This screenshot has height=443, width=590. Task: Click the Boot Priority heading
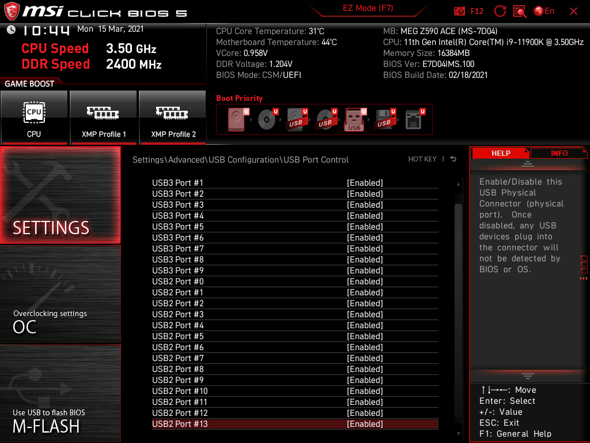[x=239, y=98]
